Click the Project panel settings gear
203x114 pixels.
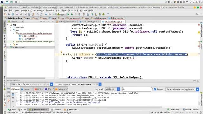(49, 22)
